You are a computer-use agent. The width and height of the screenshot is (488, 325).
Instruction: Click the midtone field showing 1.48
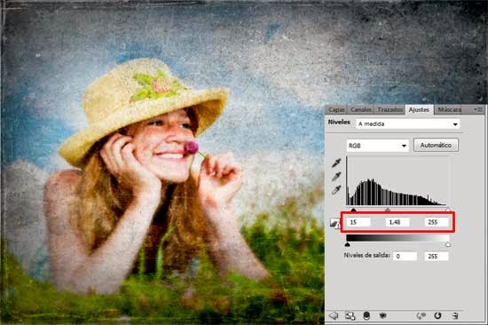click(x=397, y=222)
